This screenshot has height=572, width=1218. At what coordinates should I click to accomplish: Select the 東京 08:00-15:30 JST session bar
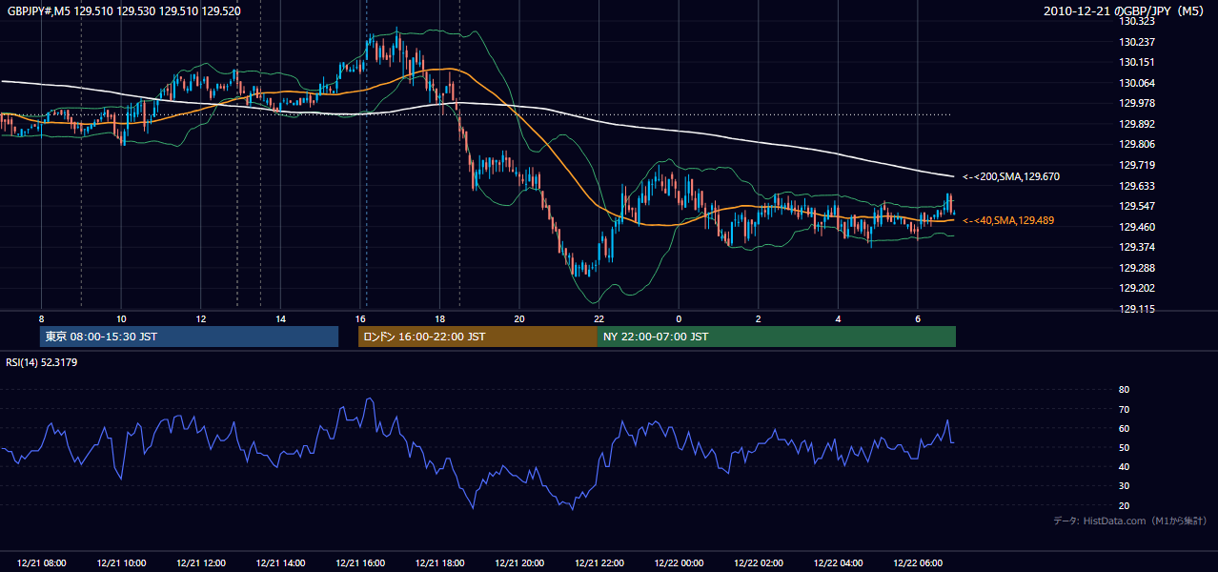click(189, 337)
